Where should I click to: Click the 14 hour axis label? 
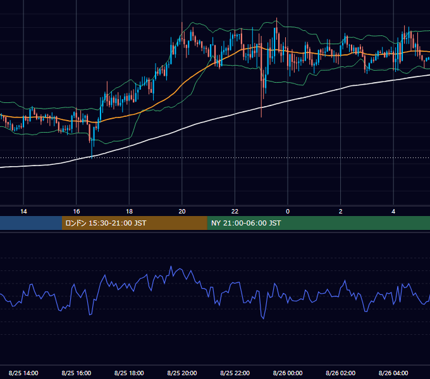(23, 212)
